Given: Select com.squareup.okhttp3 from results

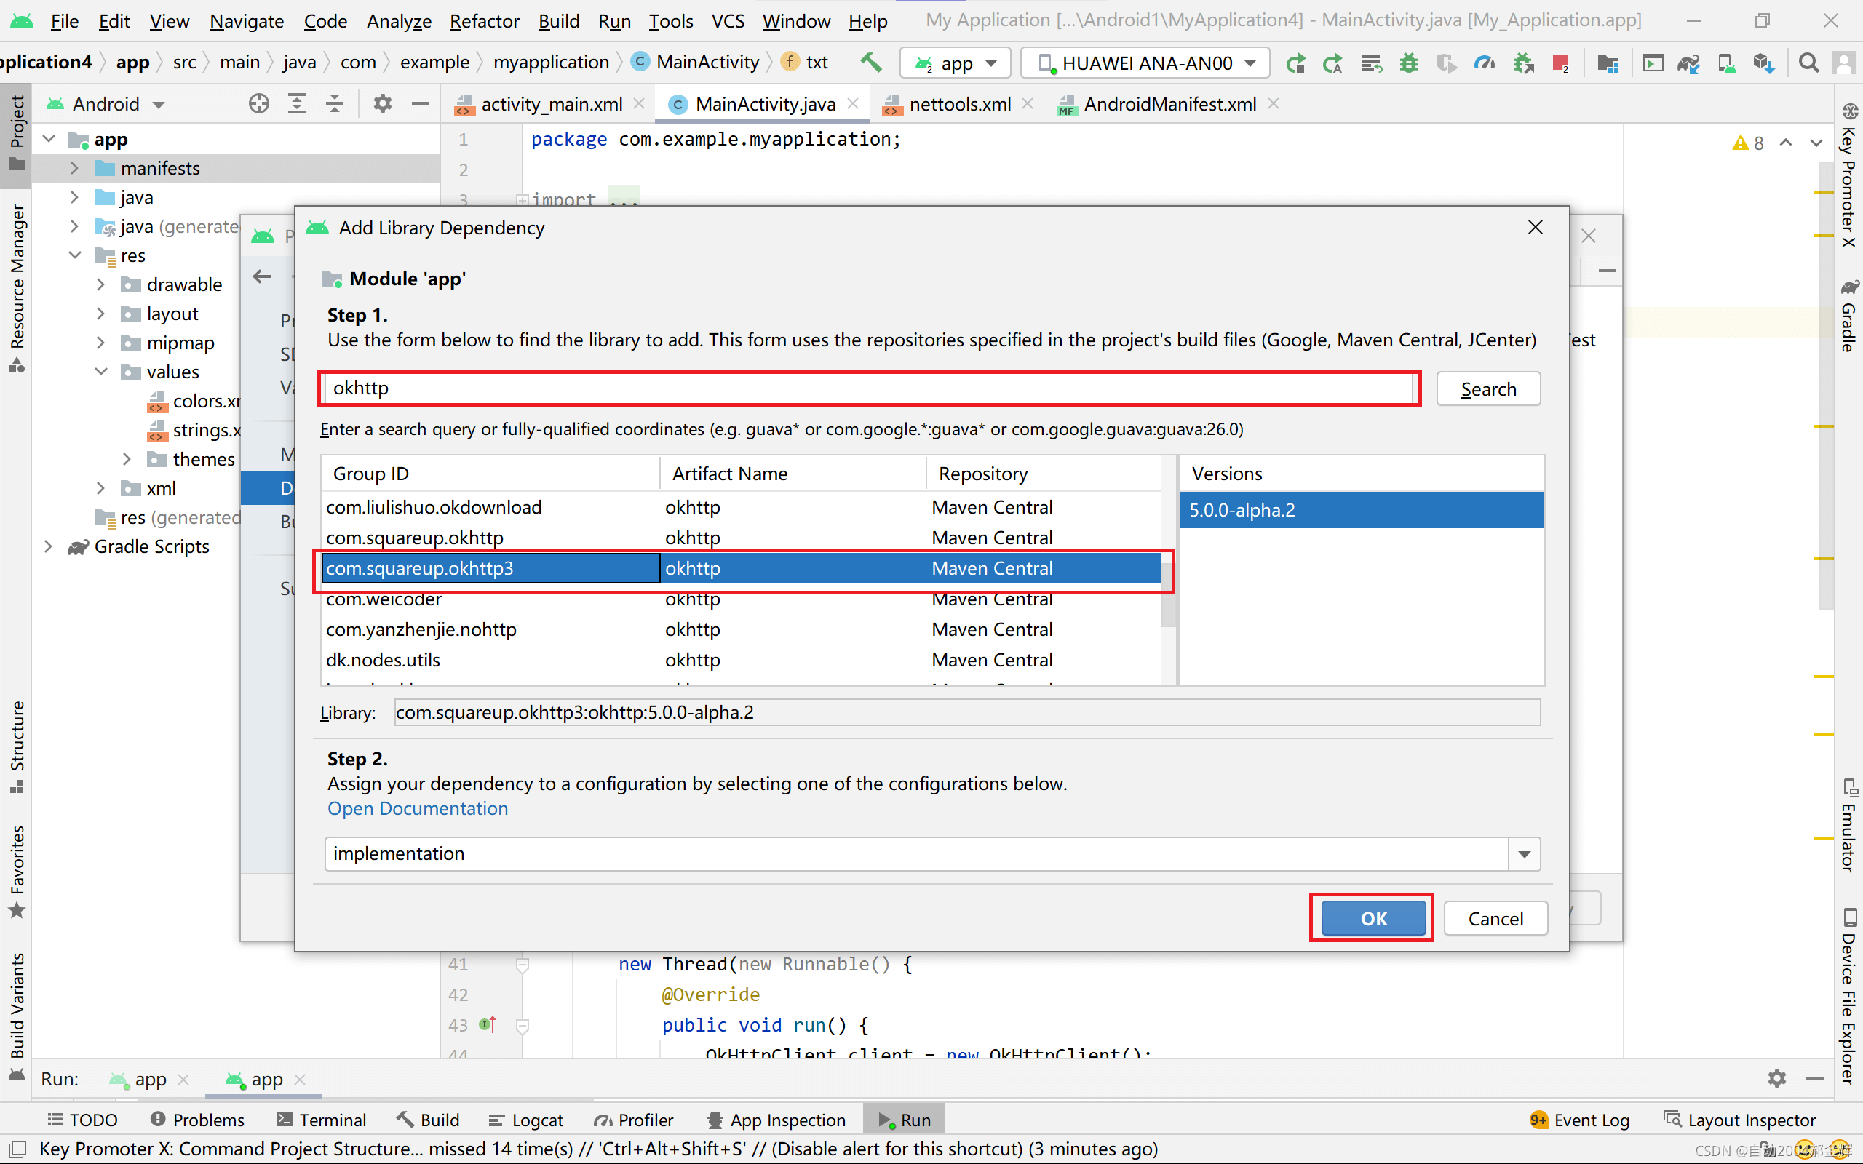Looking at the screenshot, I should click(x=420, y=567).
